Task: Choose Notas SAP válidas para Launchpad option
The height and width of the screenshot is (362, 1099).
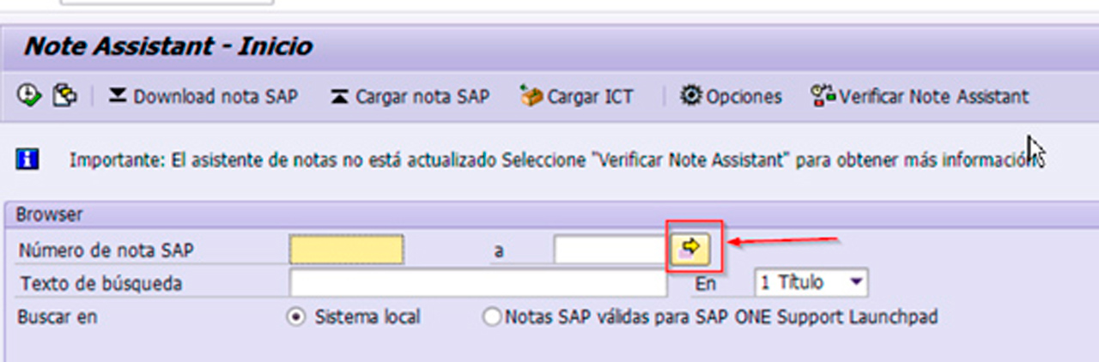Action: [x=492, y=317]
